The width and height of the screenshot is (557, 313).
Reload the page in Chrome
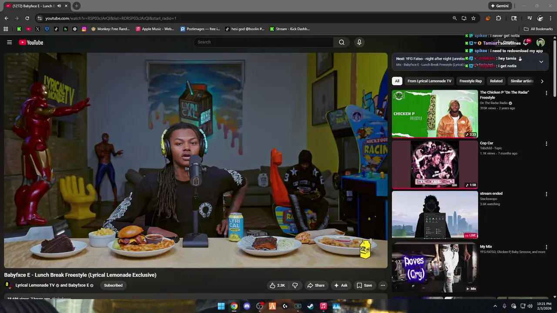pyautogui.click(x=27, y=18)
